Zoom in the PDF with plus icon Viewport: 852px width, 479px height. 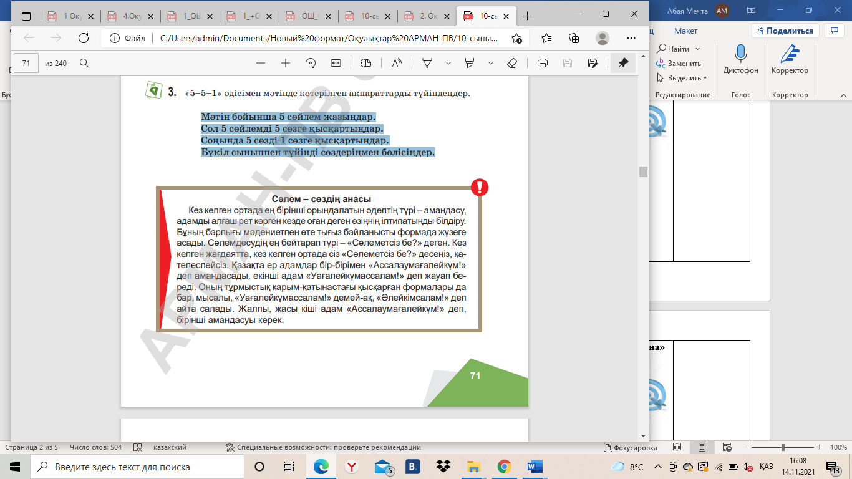286,63
